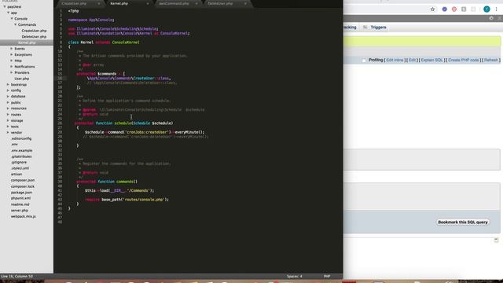Click the Refresh link in phpMyAdmin
The width and height of the screenshot is (503, 283).
[x=491, y=61]
